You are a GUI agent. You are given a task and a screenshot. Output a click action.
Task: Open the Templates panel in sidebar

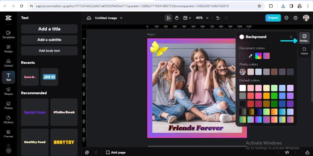tap(8, 35)
